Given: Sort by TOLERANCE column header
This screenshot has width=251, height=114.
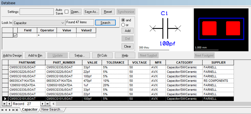Looking at the screenshot, I should click(x=115, y=62).
